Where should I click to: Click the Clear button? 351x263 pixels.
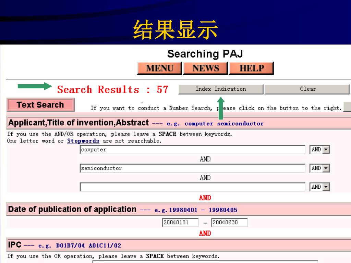pos(307,89)
